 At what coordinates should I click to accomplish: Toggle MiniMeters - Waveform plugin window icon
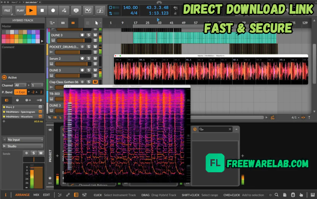40,116
